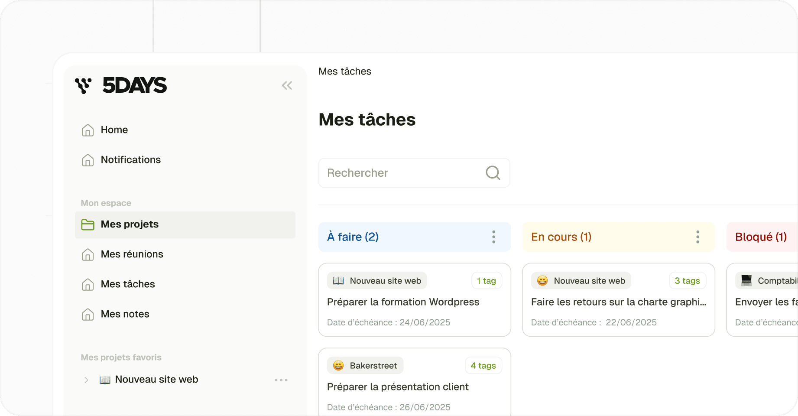Click the Mes tâches page heading
The height and width of the screenshot is (416, 798).
pyautogui.click(x=367, y=120)
